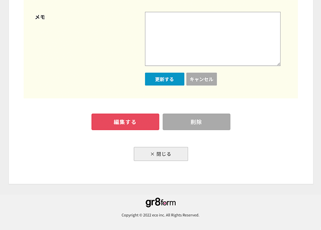Screen dimensions: 321x230
Task: Click the blue update button below the textarea
Action: pyautogui.click(x=164, y=79)
